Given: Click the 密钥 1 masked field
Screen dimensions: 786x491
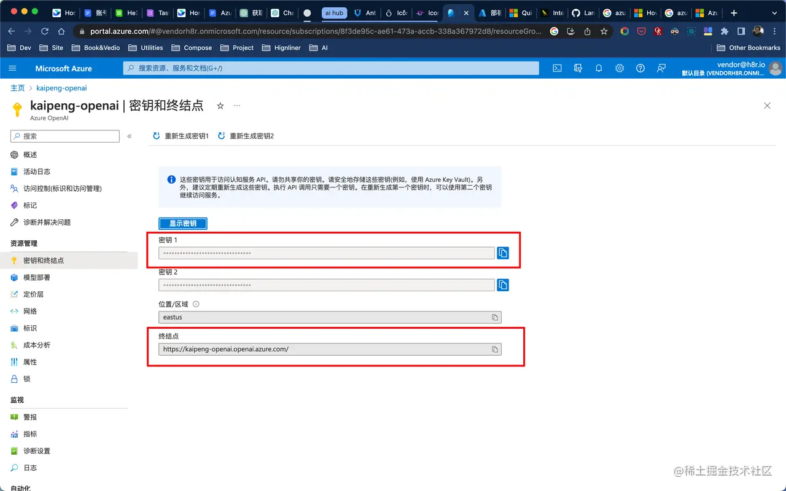Looking at the screenshot, I should pyautogui.click(x=327, y=253).
